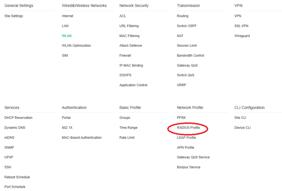Open the 802.1X authentication page
282x191 pixels.
coord(67,128)
